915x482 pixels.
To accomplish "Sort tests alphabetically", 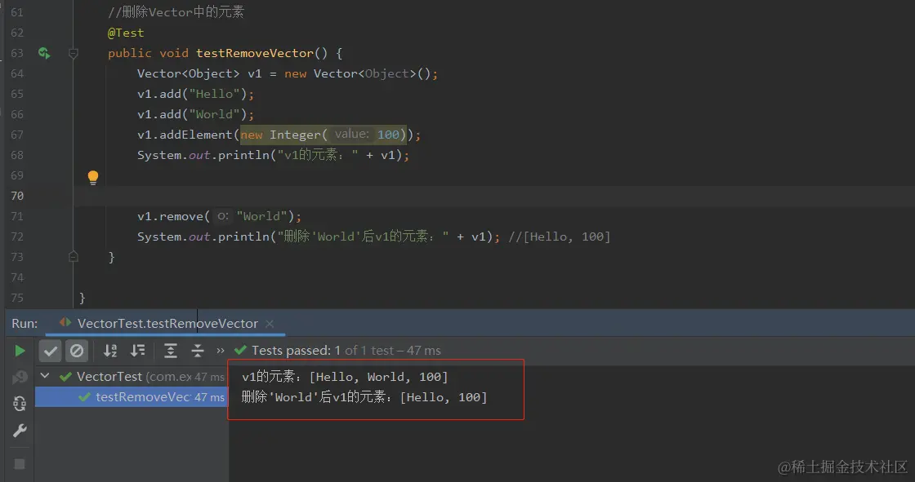I will [x=110, y=350].
